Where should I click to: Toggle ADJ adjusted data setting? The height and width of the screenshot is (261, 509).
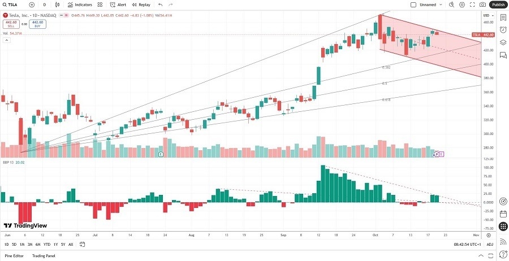tap(489, 244)
